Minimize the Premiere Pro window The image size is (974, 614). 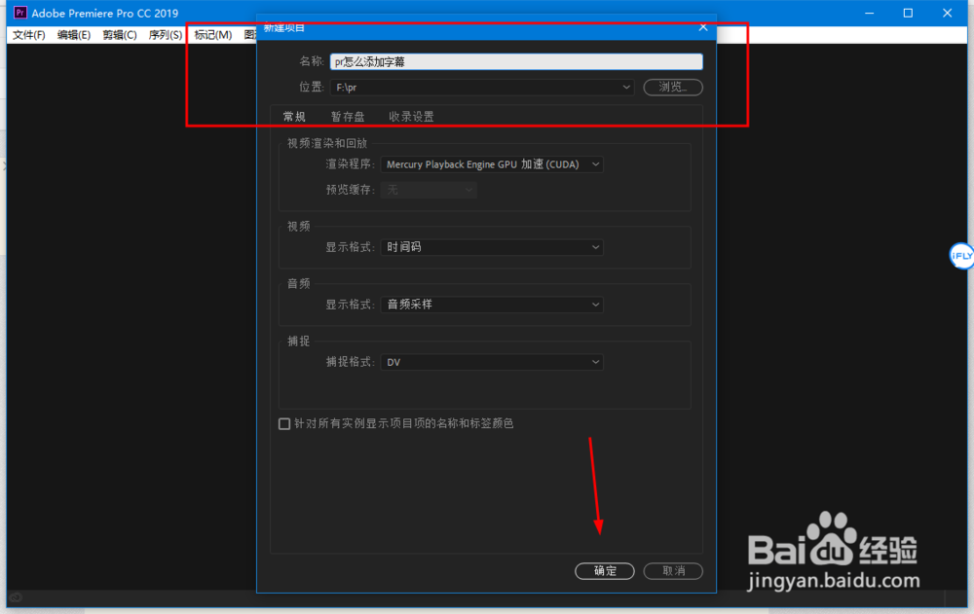click(870, 13)
